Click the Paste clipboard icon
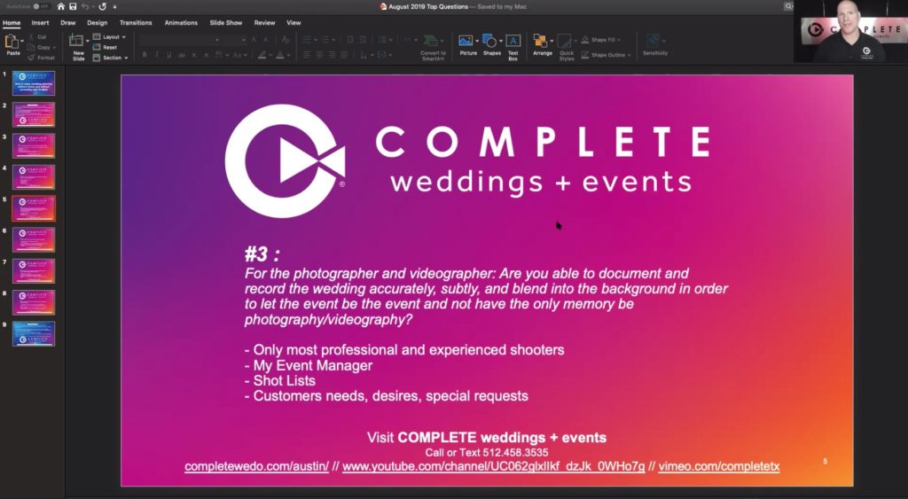The image size is (908, 499). (11, 42)
